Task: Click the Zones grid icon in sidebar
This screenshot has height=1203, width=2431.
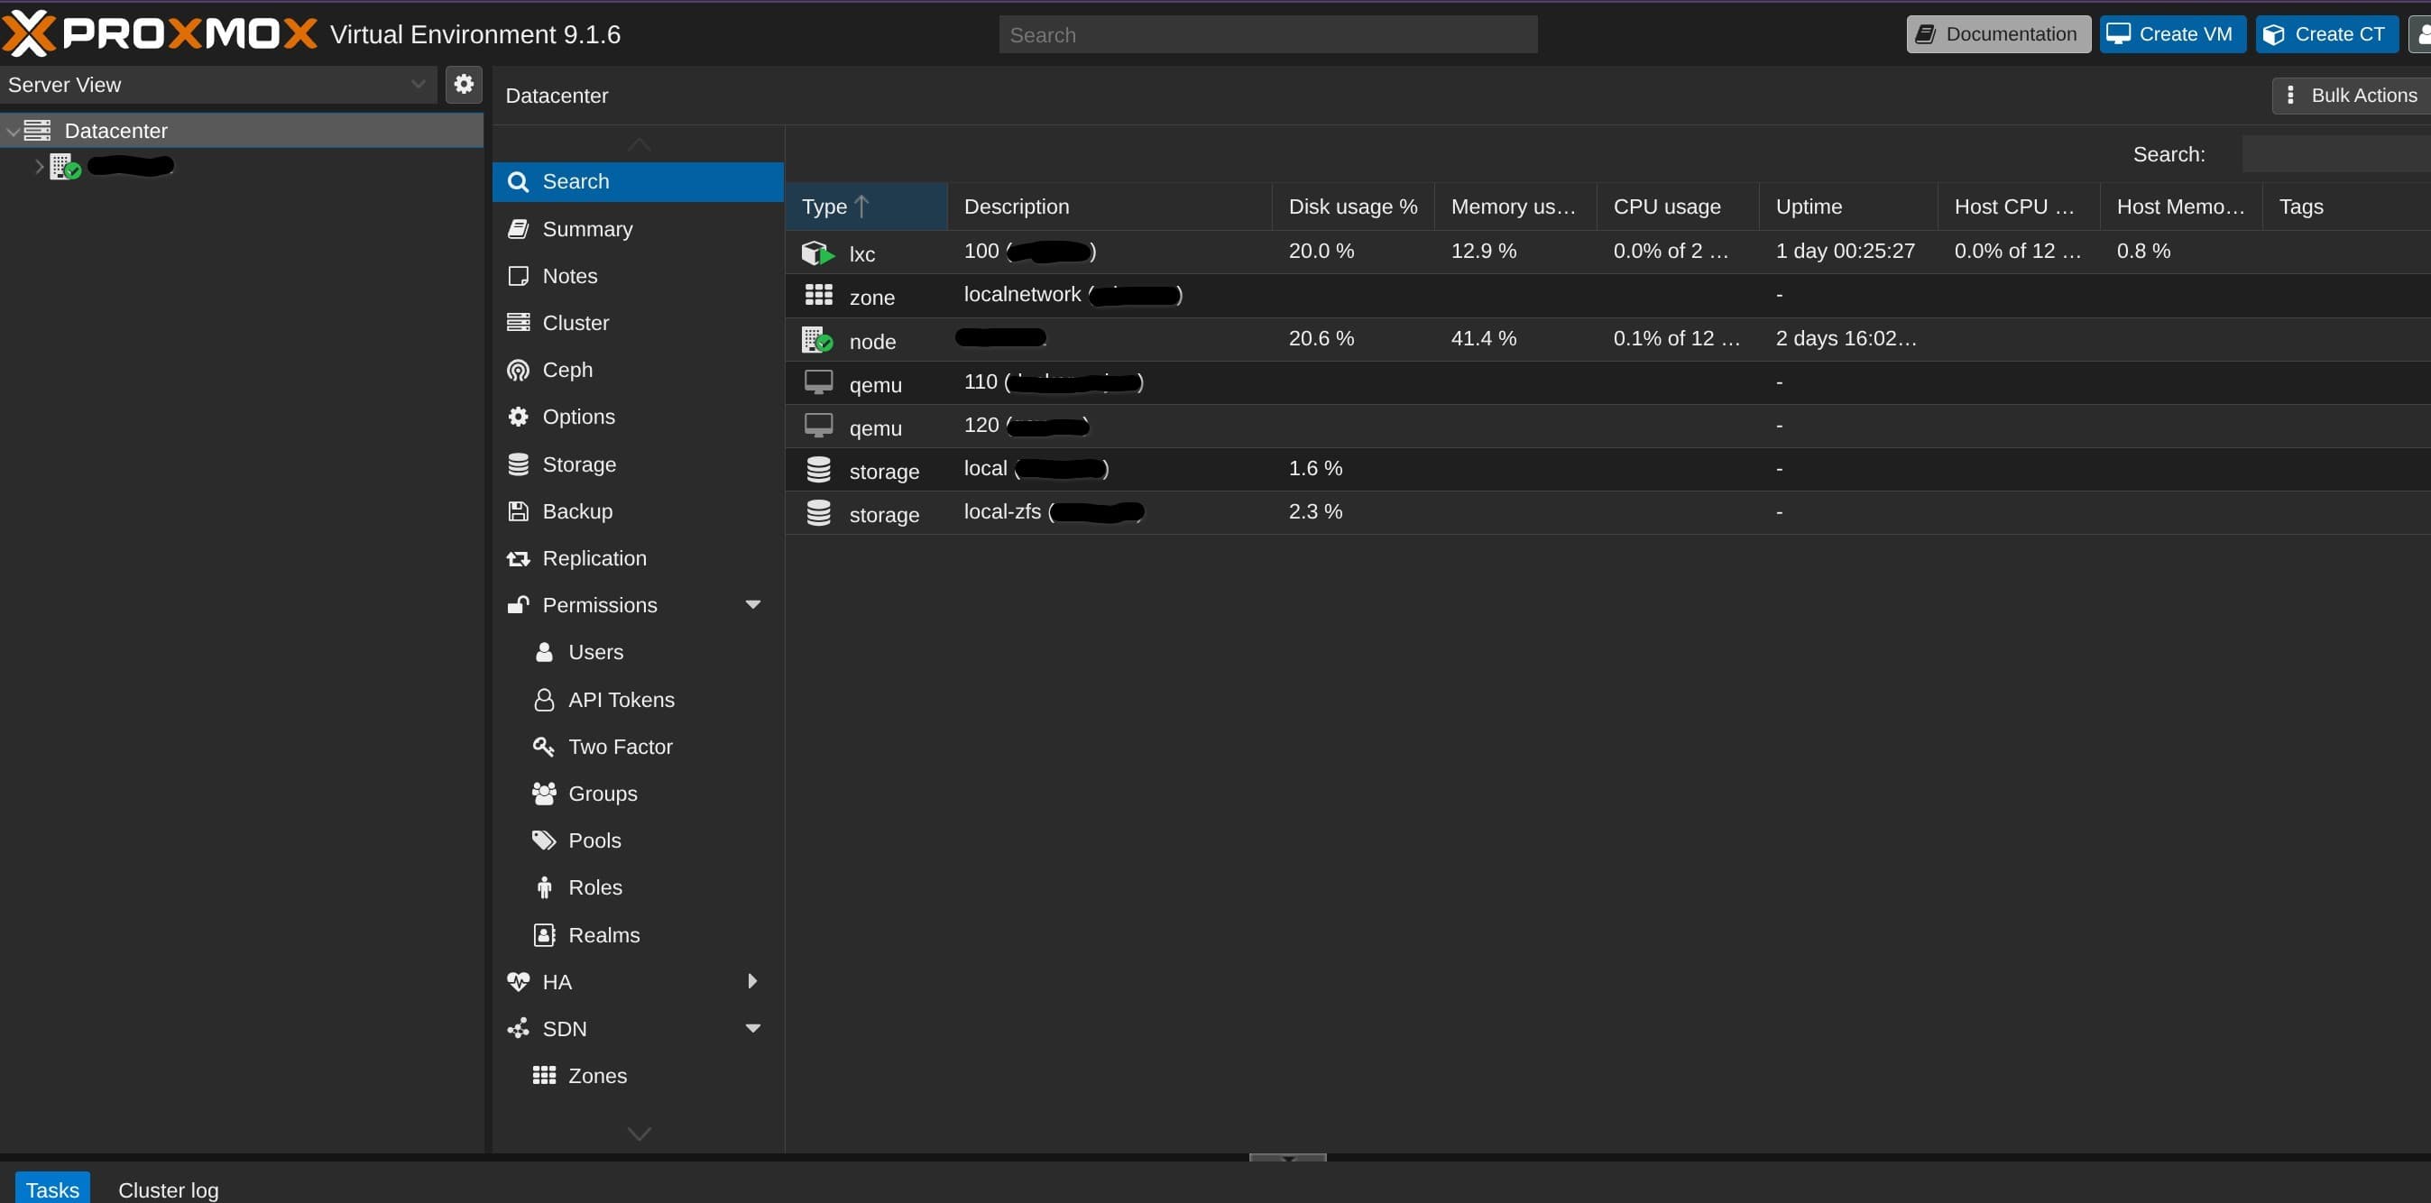Action: point(544,1075)
